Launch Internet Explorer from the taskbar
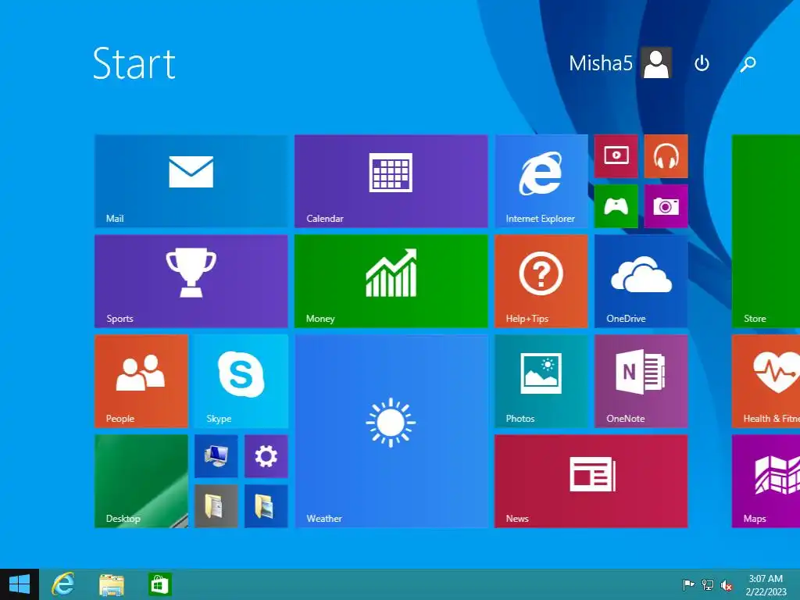The height and width of the screenshot is (600, 800). tap(63, 584)
